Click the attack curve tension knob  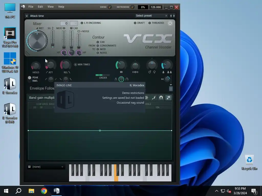pyautogui.click(x=51, y=79)
